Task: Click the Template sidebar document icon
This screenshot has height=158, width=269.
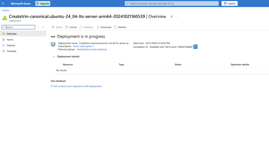Action: click(3, 51)
